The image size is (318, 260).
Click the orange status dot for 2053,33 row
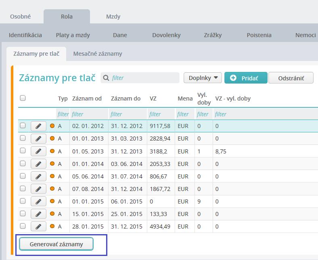pos(52,164)
